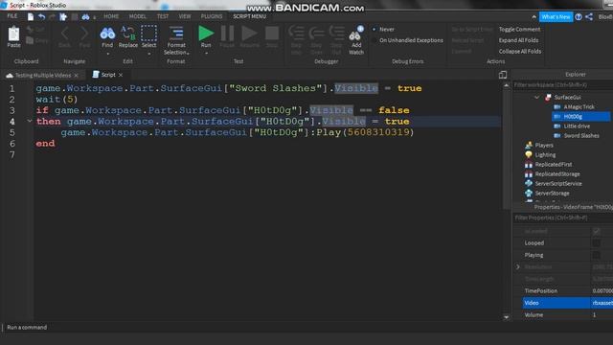The height and width of the screenshot is (345, 613).
Task: Click the Forward navigate arrow
Action: tap(84, 34)
